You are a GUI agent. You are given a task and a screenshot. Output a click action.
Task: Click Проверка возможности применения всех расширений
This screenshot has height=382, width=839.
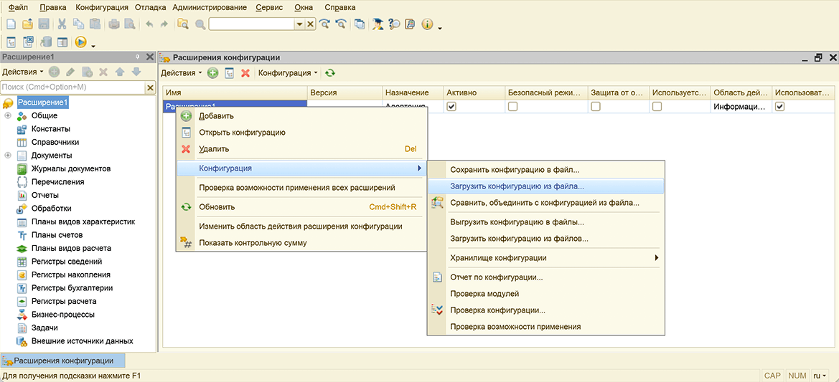pos(296,188)
